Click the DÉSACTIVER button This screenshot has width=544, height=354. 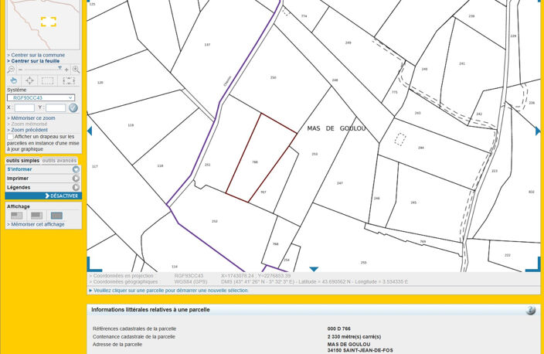tap(43, 196)
